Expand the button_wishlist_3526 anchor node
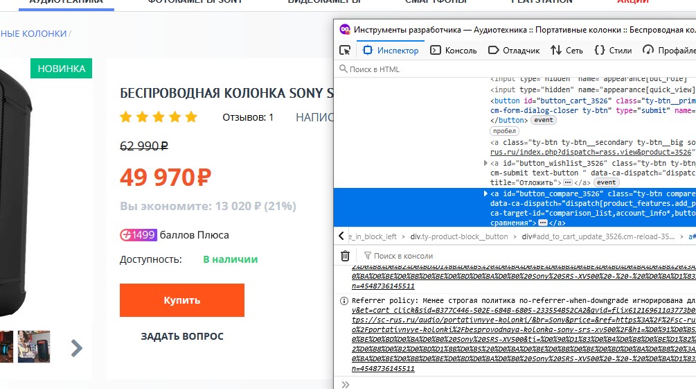The image size is (696, 389). pyautogui.click(x=485, y=163)
